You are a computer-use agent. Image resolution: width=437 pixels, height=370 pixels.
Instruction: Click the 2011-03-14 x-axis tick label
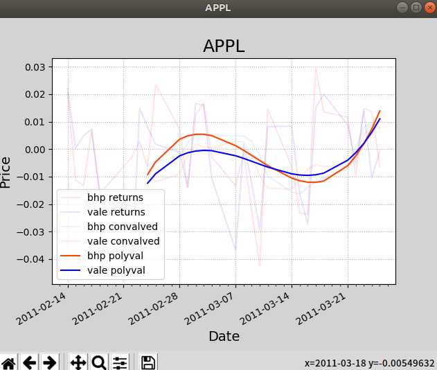[265, 309]
